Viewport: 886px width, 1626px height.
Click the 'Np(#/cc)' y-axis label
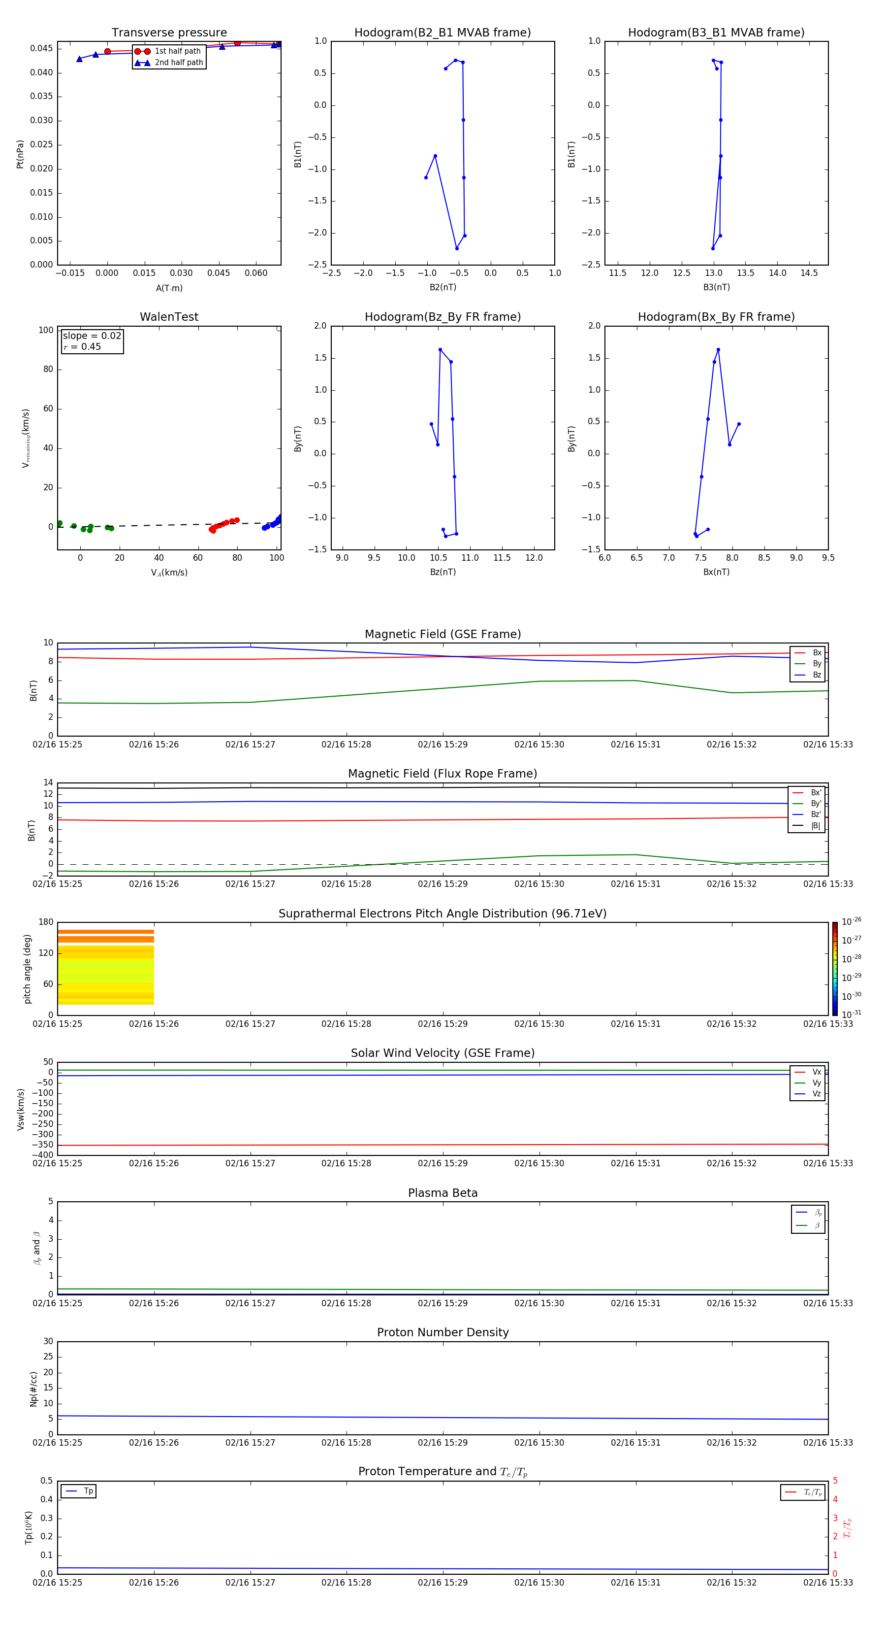pyautogui.click(x=33, y=1389)
